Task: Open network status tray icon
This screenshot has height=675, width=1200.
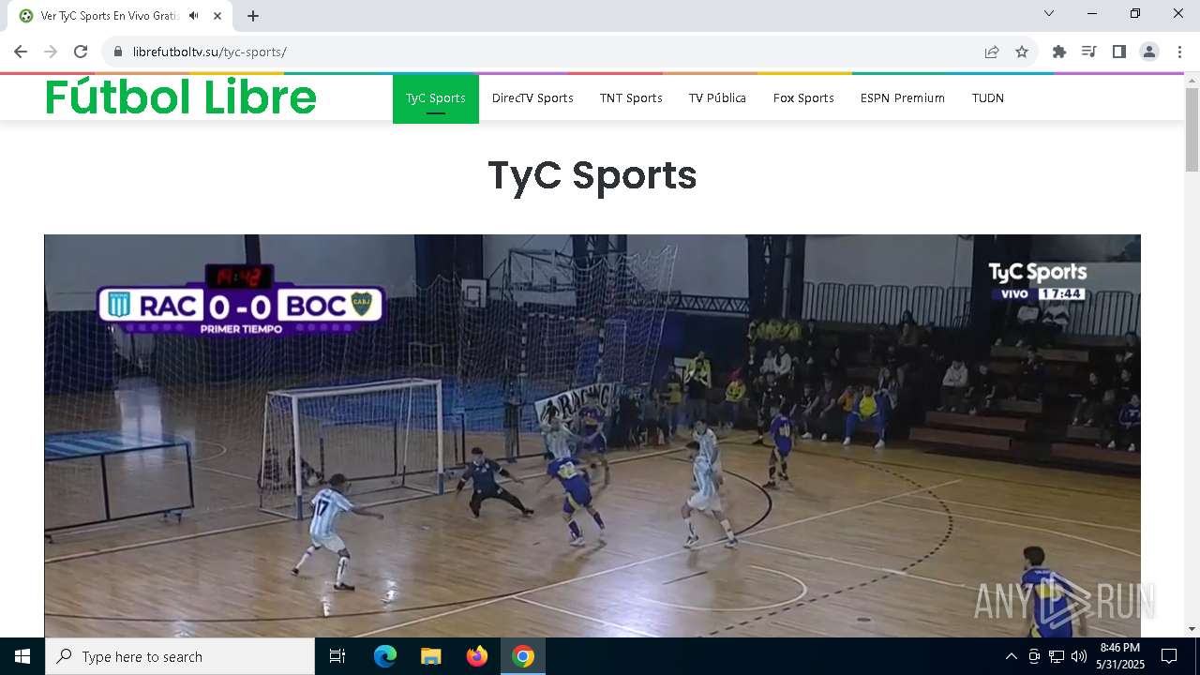Action: point(1057,656)
